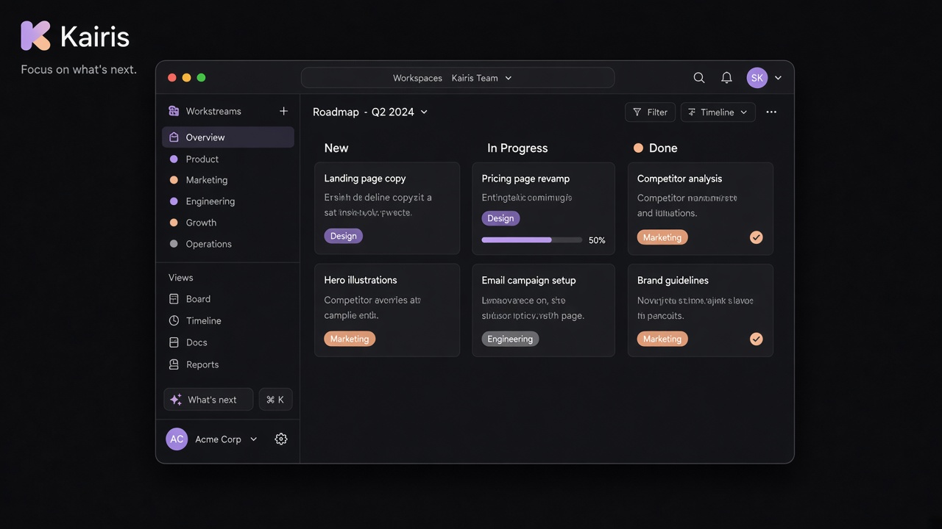The image size is (942, 529).
Task: Click the Engineering tag on Email campaign setup
Action: click(x=510, y=339)
